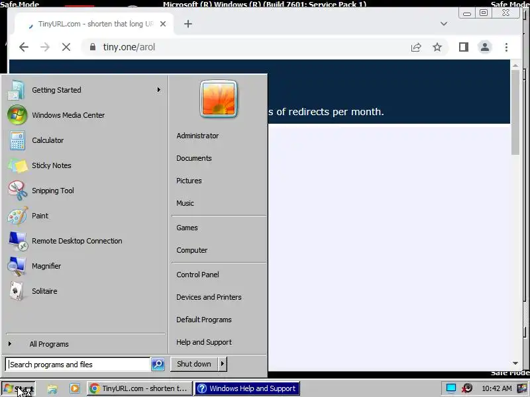The width and height of the screenshot is (530, 397).
Task: Launch the Magnifier
Action: (x=85, y=266)
